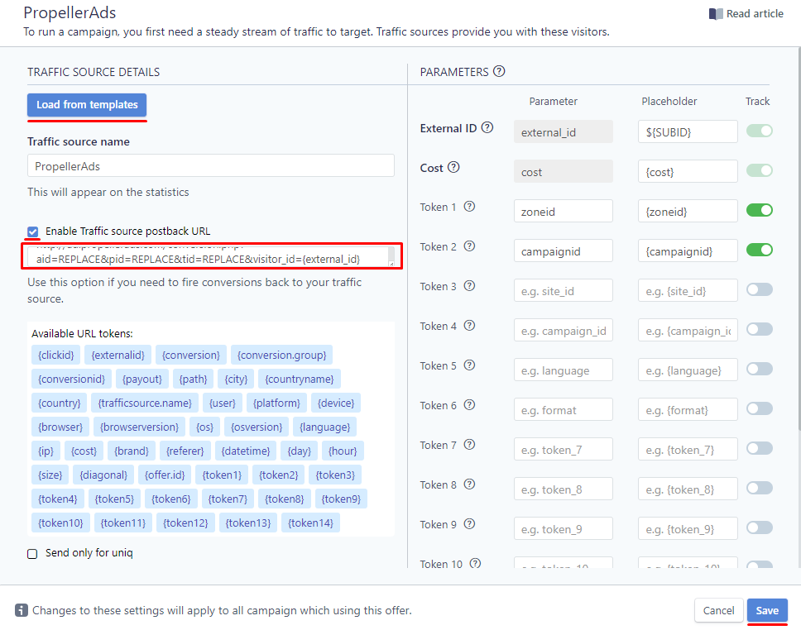Fill the Token 5 placeholder language field
The height and width of the screenshot is (630, 801).
(x=688, y=370)
